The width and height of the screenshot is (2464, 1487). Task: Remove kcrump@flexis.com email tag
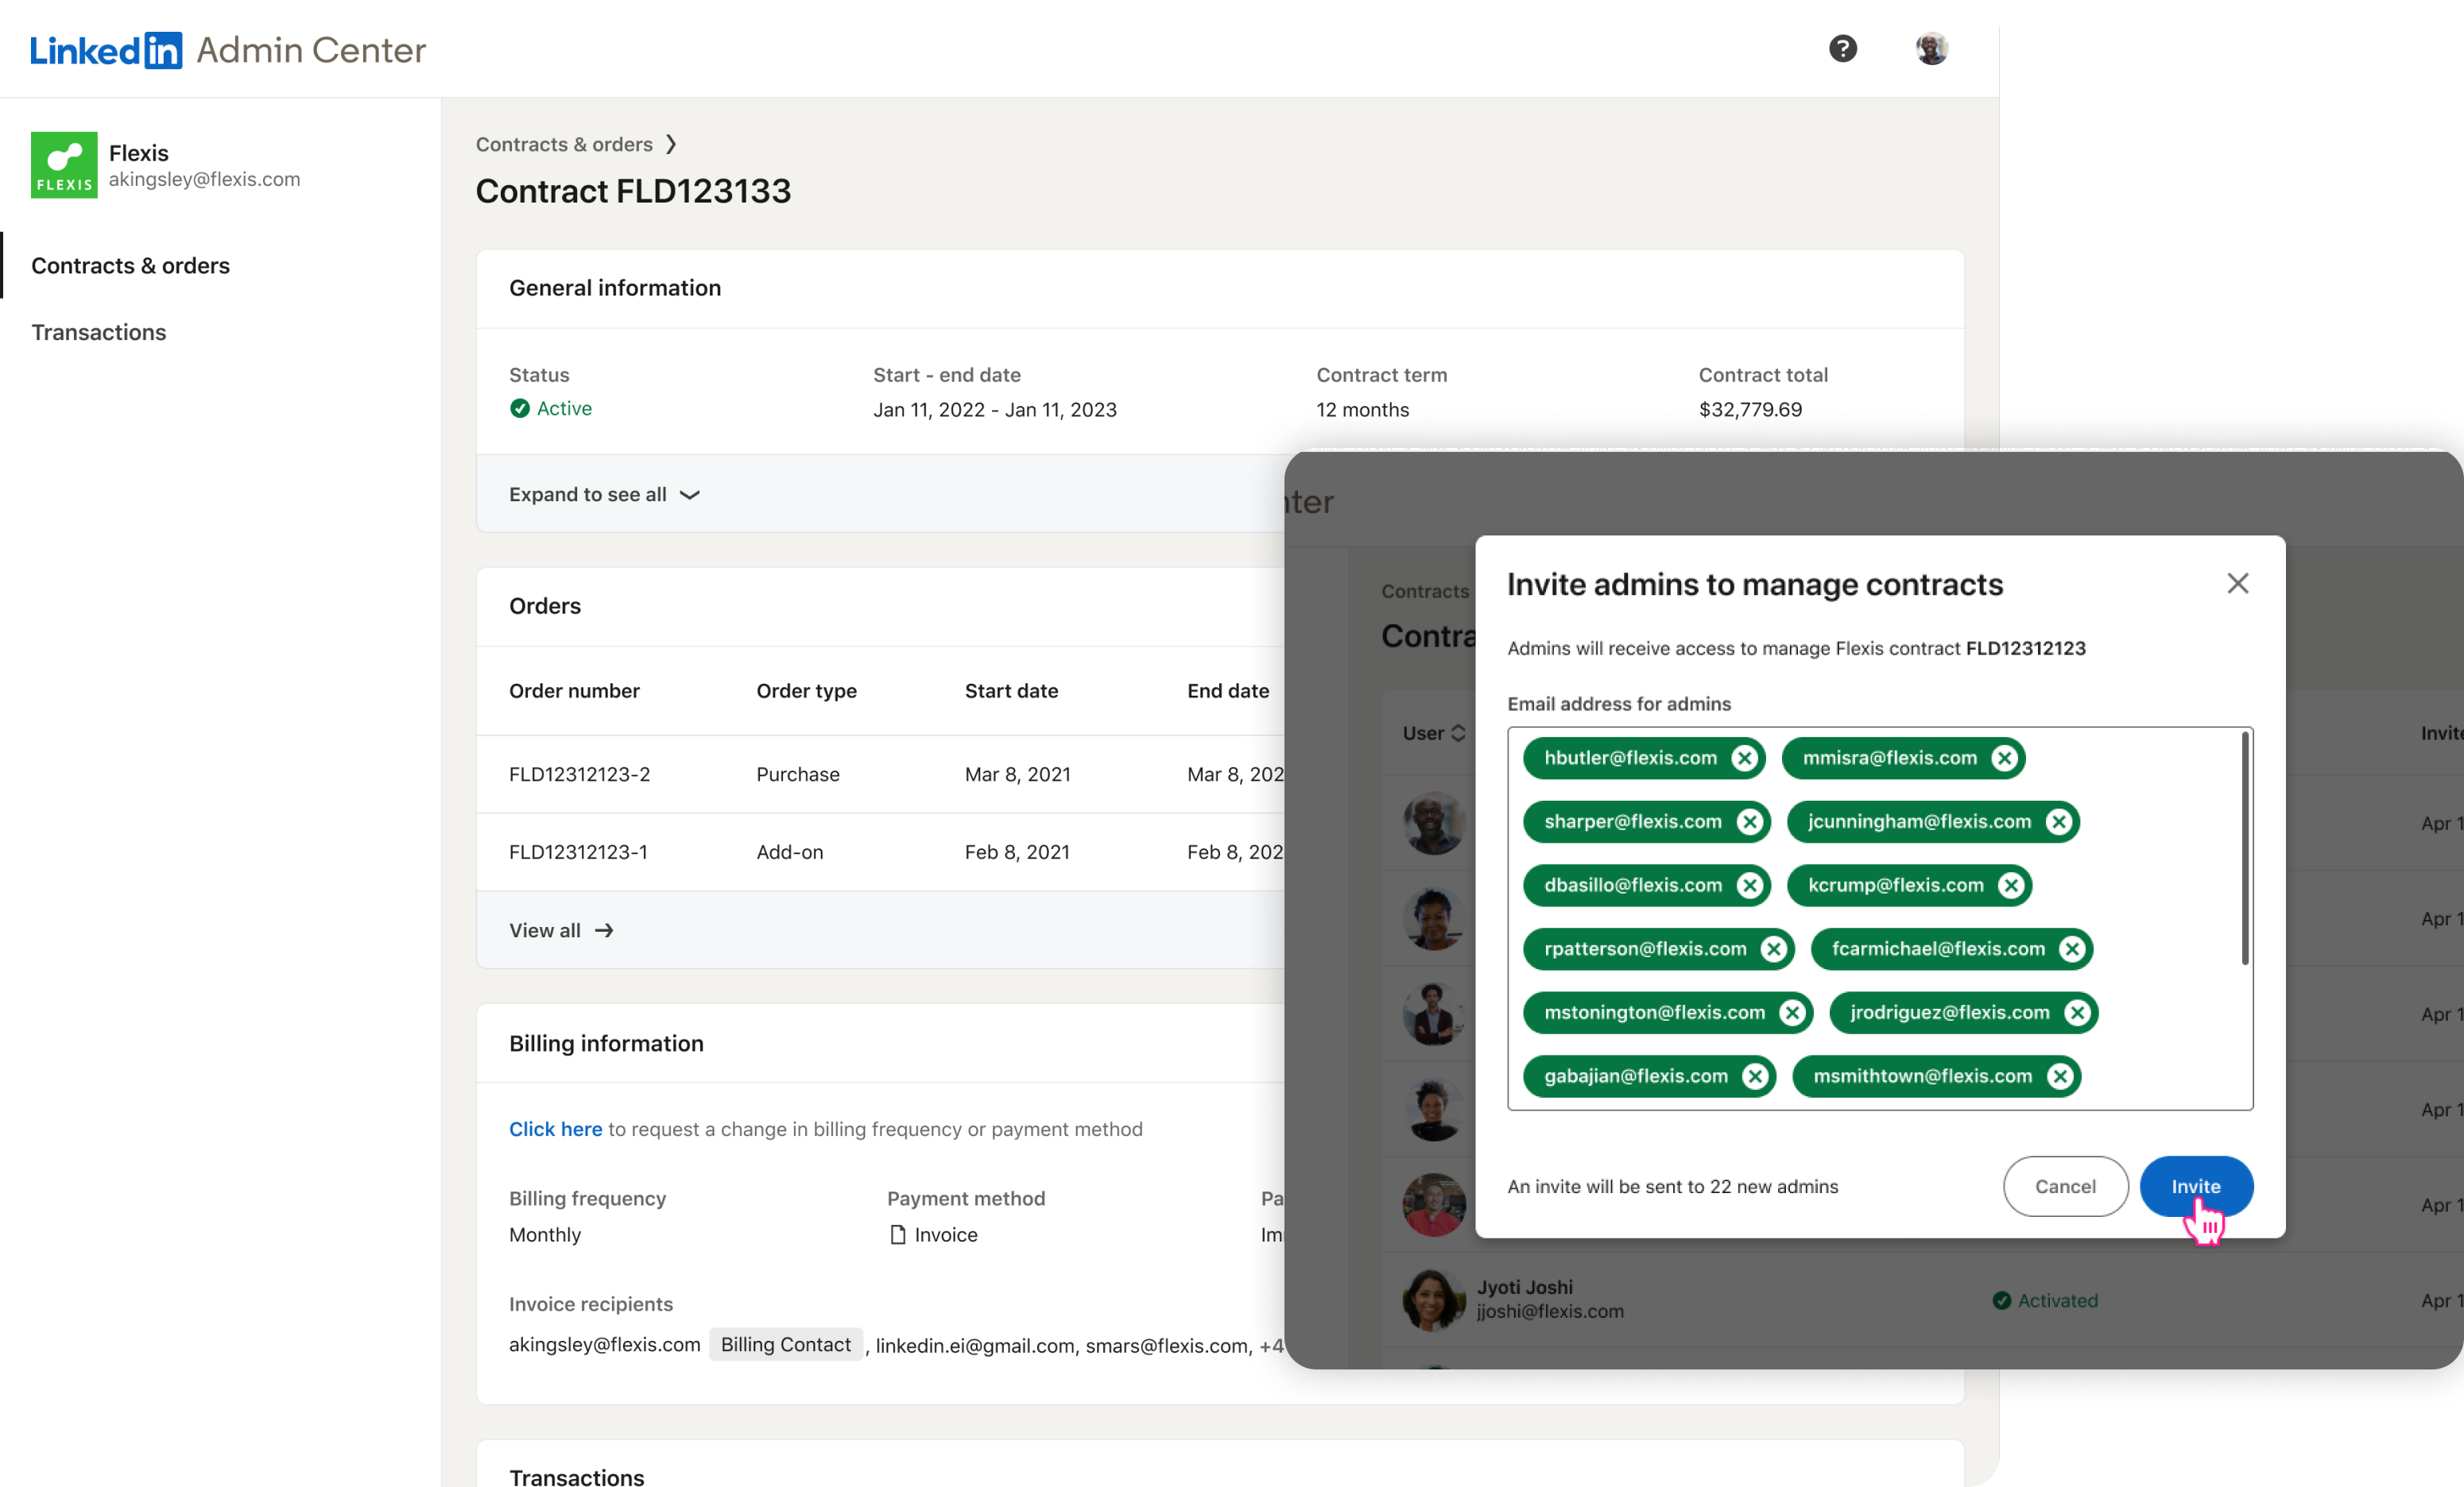[2010, 886]
